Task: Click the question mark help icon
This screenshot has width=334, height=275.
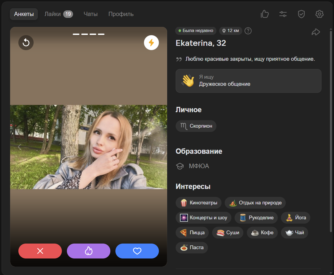Action: pos(248,31)
